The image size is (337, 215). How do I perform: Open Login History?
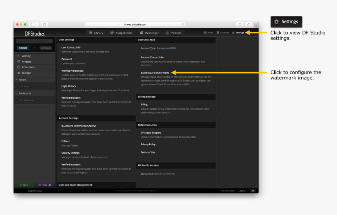click(69, 86)
